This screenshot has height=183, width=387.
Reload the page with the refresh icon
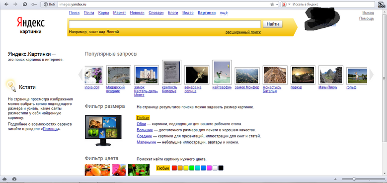coord(25,4)
